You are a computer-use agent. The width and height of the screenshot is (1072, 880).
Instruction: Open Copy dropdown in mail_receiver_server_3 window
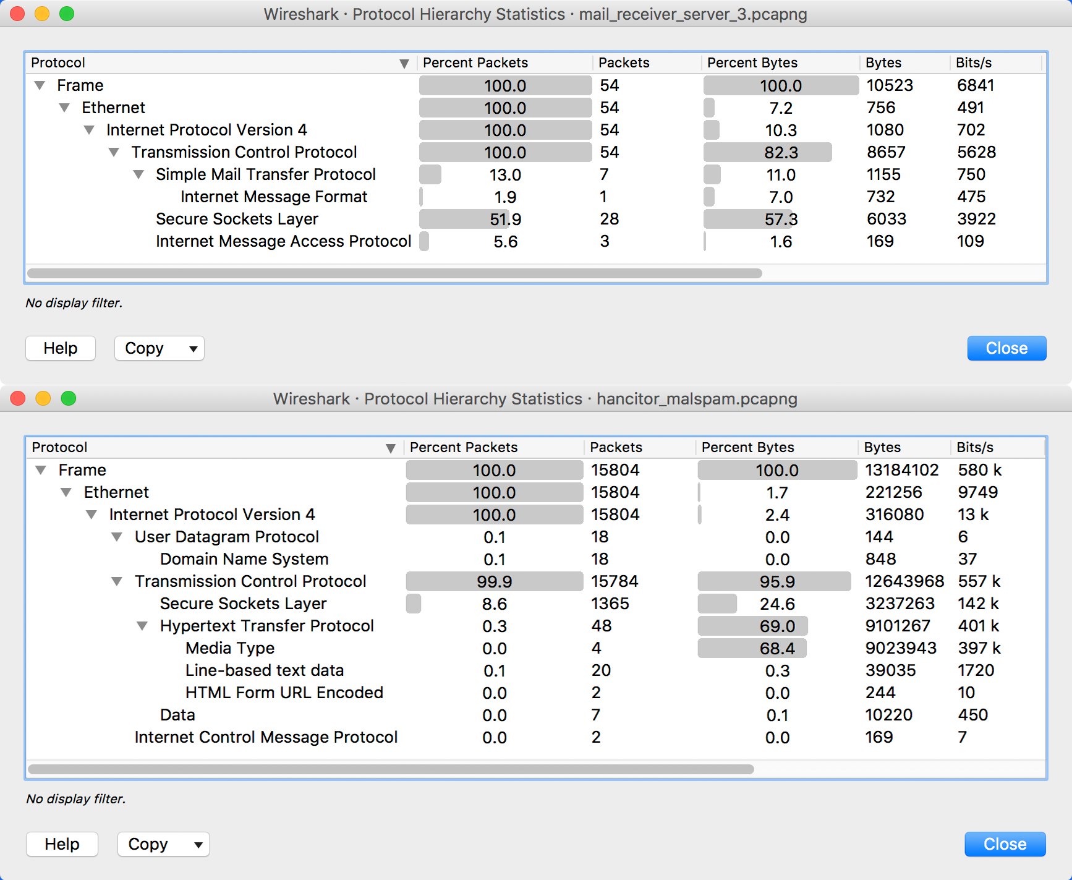(x=160, y=348)
